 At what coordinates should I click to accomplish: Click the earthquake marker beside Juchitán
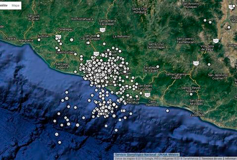pos(39,40)
